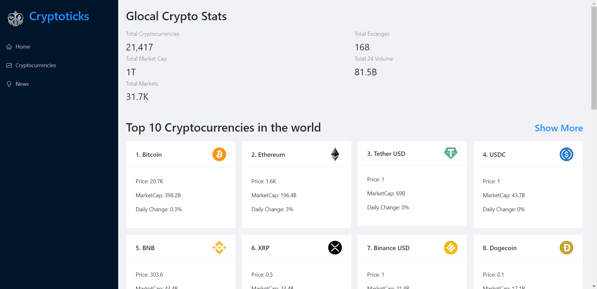Click the Total 24 Volume value 81.5B
This screenshot has width=597, height=289.
tap(366, 72)
